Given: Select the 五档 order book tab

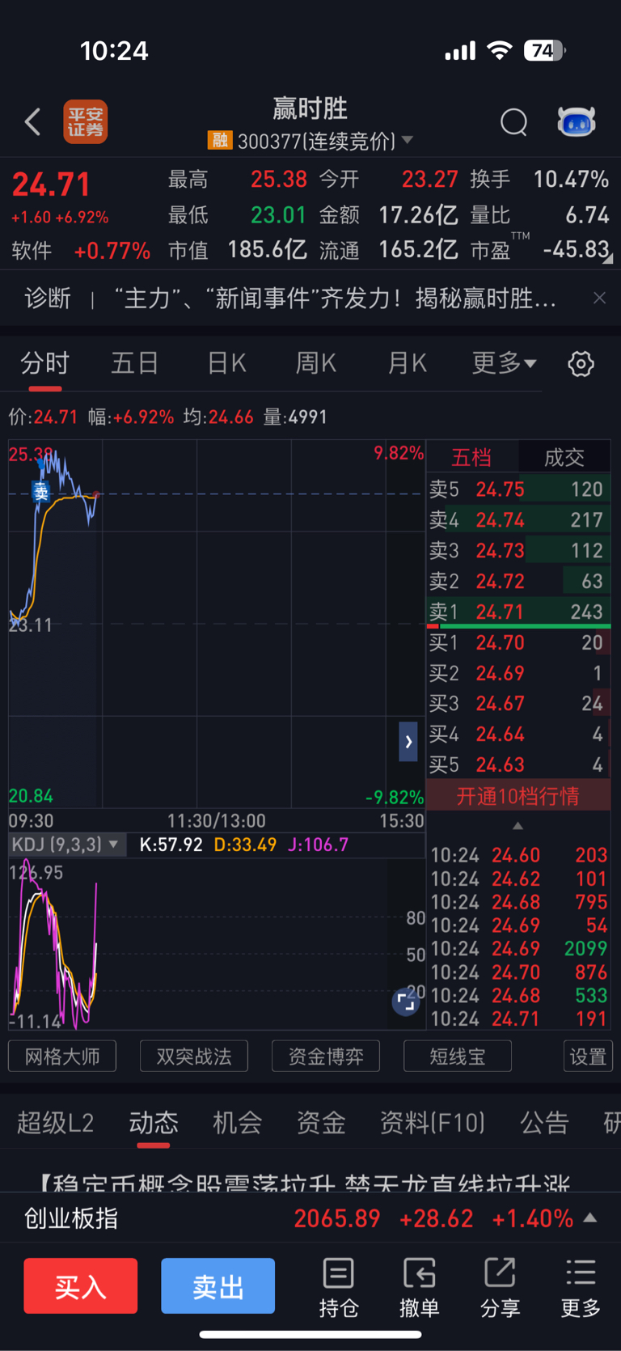Looking at the screenshot, I should (x=471, y=457).
